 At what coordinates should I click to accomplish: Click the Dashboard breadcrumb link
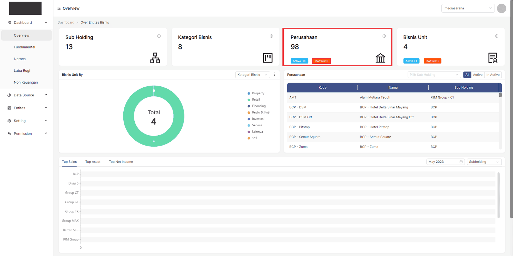pos(66,23)
